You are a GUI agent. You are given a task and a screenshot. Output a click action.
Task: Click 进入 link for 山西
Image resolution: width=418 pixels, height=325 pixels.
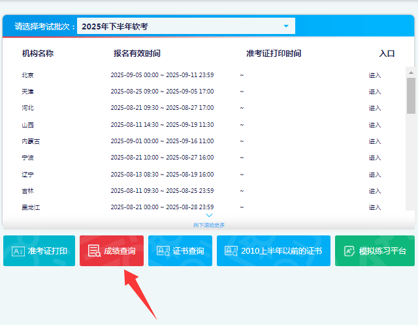(375, 125)
